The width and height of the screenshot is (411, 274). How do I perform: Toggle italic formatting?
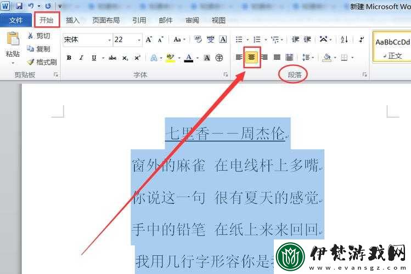[x=81, y=58]
